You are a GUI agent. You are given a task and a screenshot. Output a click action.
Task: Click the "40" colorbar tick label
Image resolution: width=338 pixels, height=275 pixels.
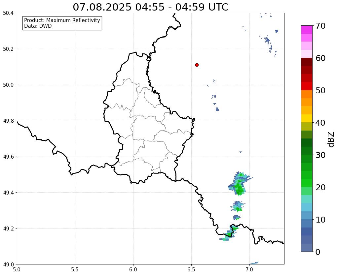(x=320, y=123)
